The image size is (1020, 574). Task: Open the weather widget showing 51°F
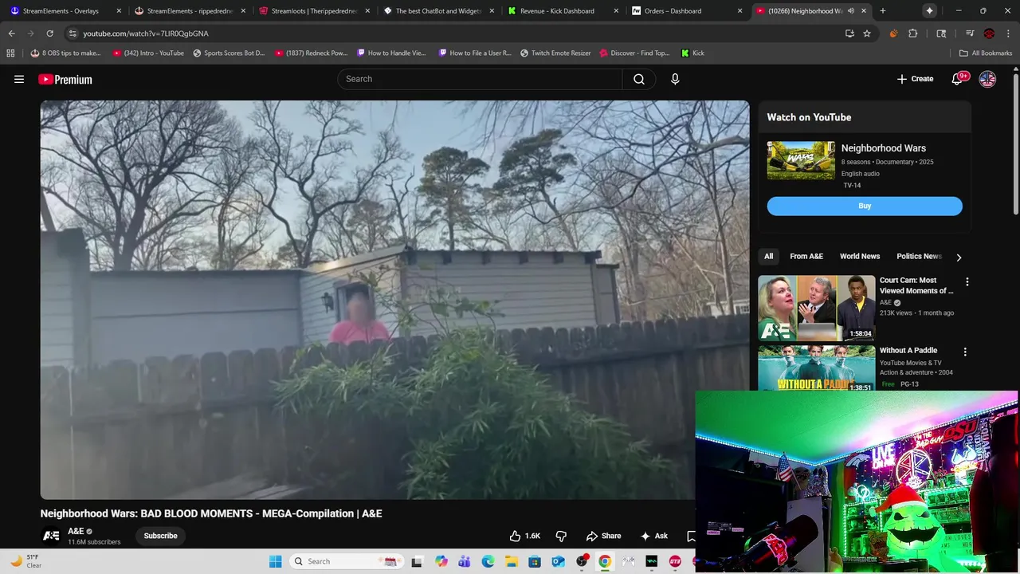pyautogui.click(x=25, y=561)
